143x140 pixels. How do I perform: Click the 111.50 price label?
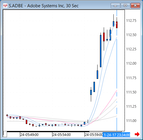(131, 92)
